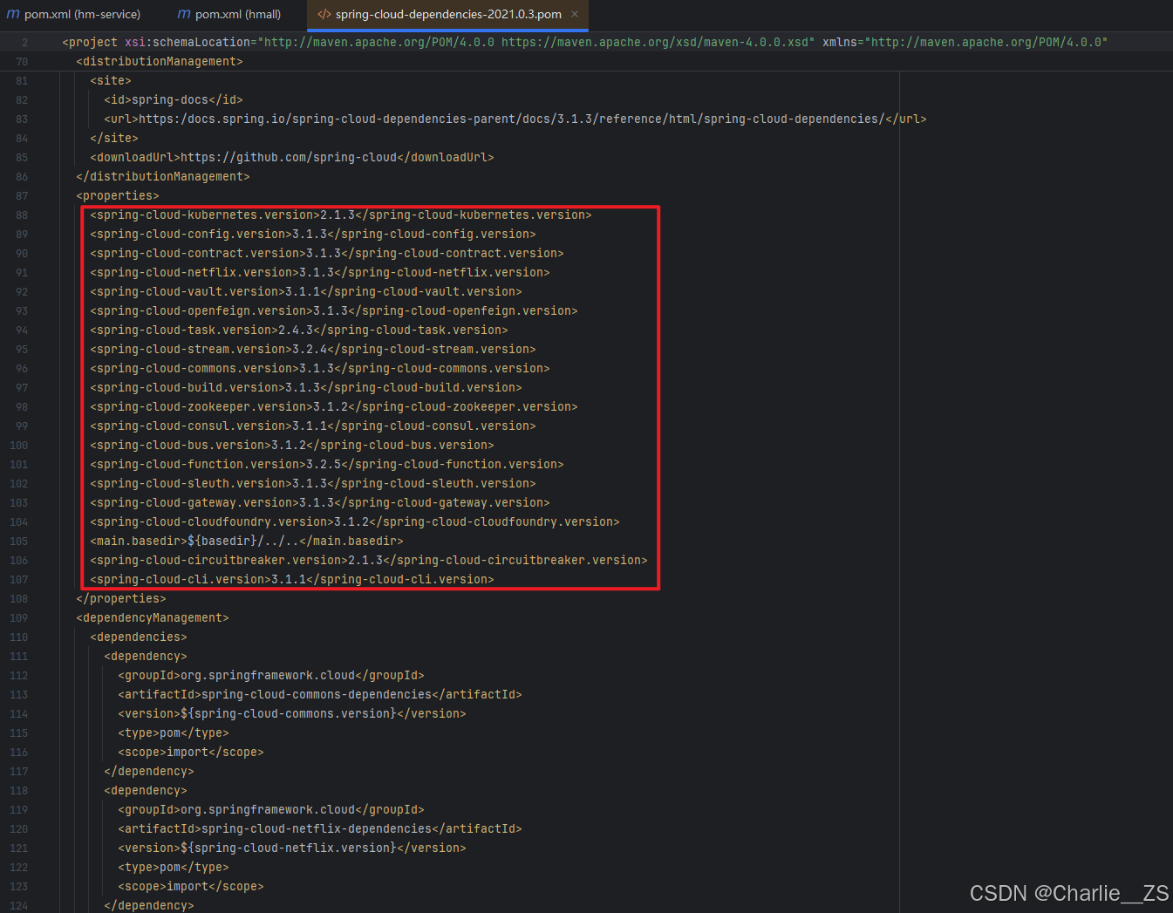Click spring-cloud-bus.version 3.1.2 line
This screenshot has width=1173, height=913.
[x=292, y=445]
